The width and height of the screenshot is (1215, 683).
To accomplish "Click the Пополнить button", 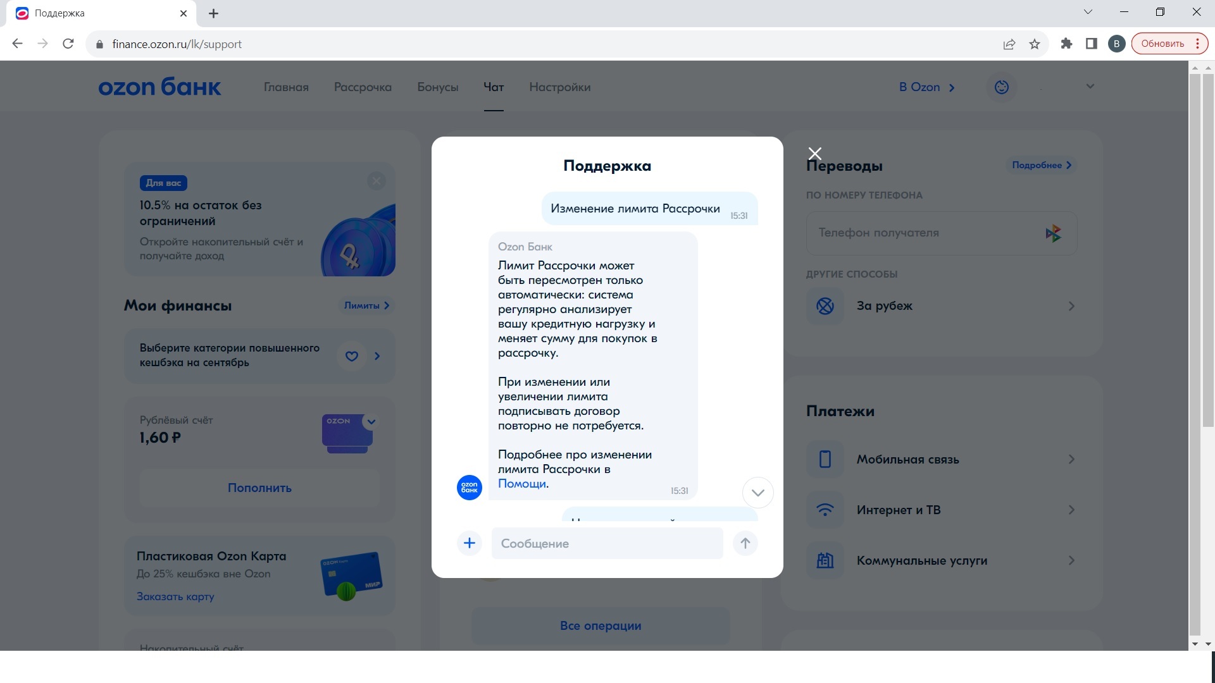I will [x=259, y=488].
